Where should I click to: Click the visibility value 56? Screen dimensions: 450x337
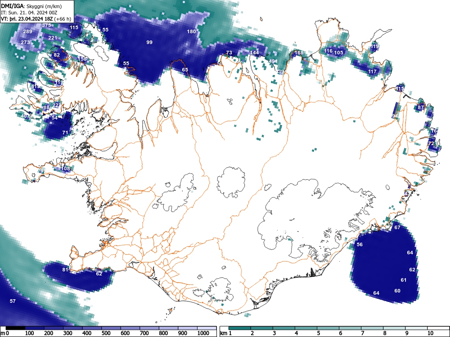tap(360, 244)
